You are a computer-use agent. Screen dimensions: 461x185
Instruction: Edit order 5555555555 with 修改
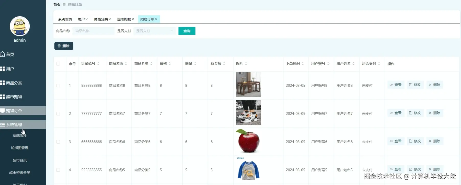click(x=415, y=169)
